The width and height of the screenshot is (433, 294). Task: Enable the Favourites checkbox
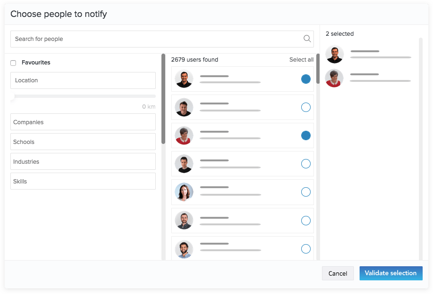pos(13,63)
